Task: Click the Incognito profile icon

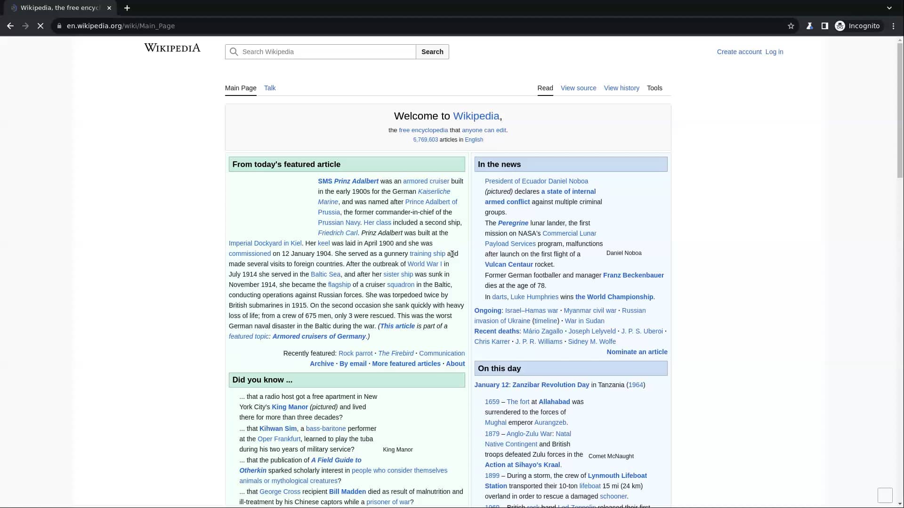Action: pyautogui.click(x=840, y=26)
